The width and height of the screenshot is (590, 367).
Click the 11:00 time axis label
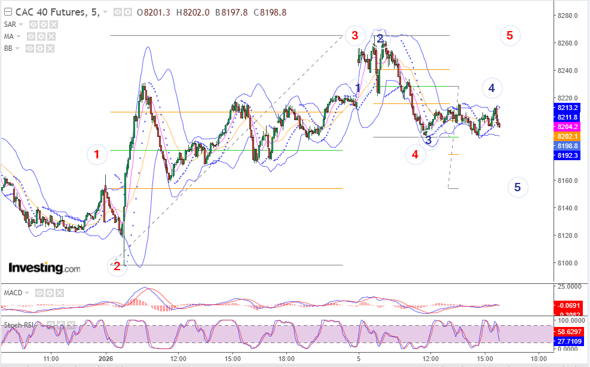(51, 359)
